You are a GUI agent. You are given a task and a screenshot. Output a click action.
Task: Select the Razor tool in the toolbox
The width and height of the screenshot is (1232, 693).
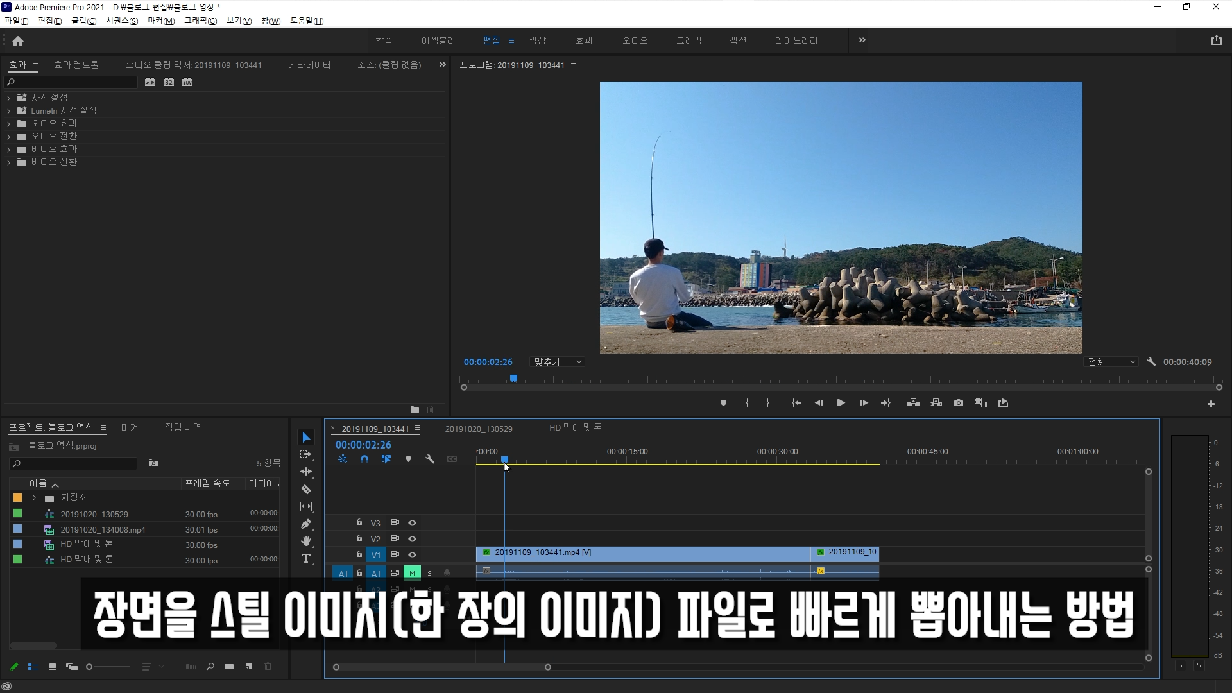tap(306, 490)
